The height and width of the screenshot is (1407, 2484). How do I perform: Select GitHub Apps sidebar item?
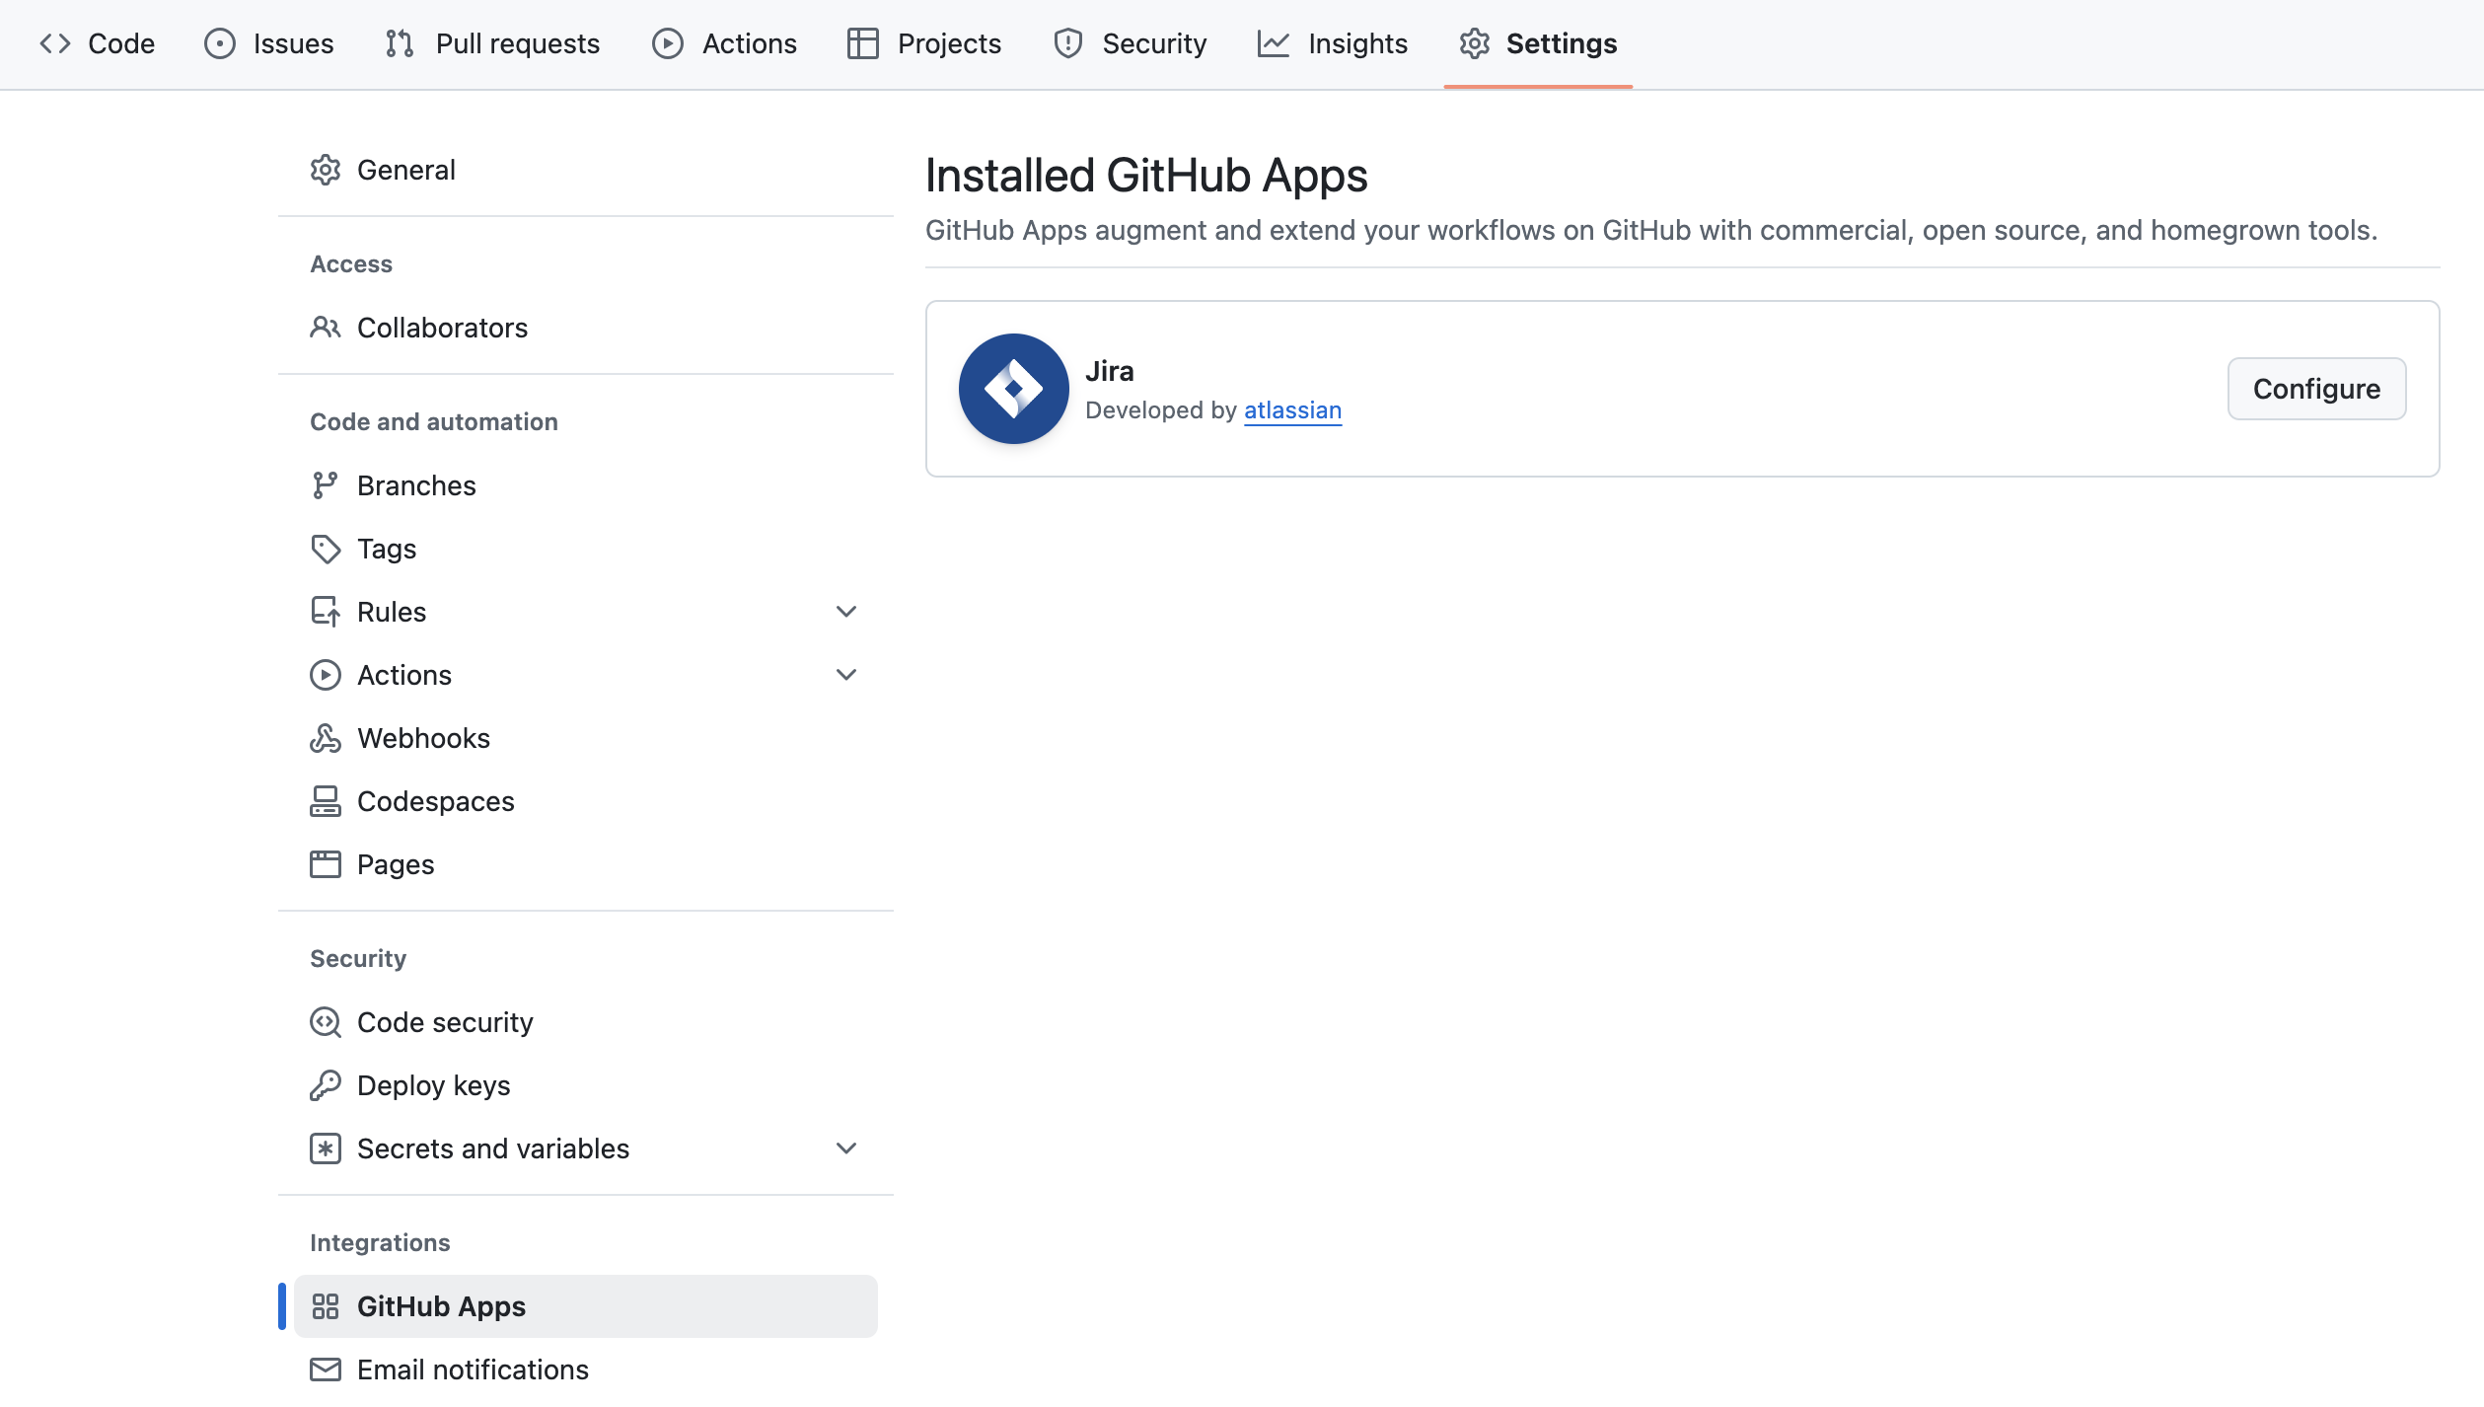(586, 1306)
